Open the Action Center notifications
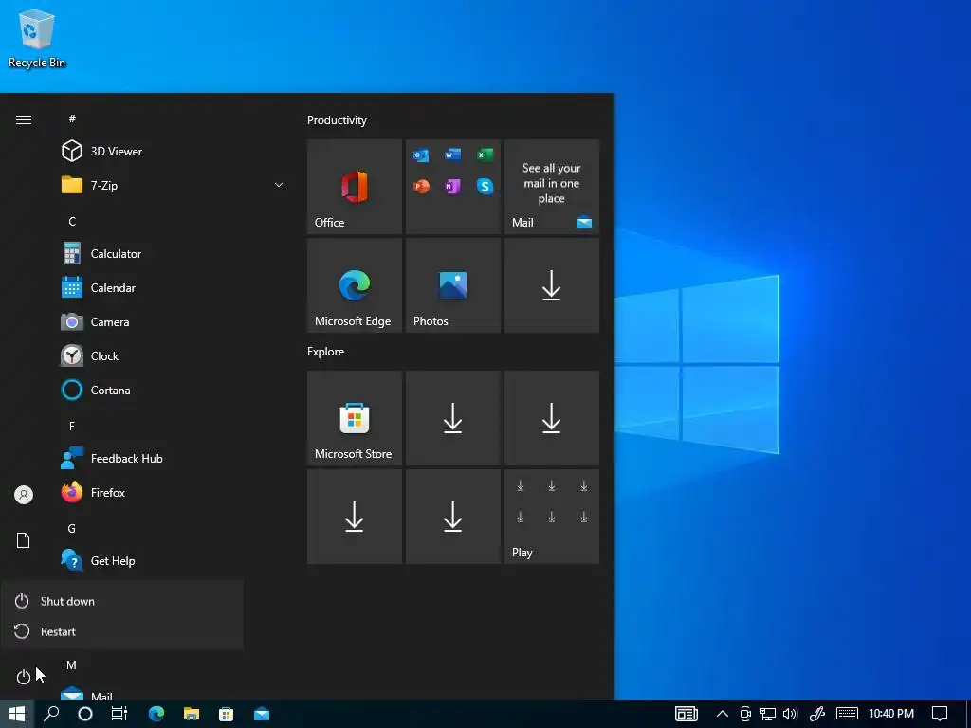The height and width of the screenshot is (728, 971). tap(940, 714)
